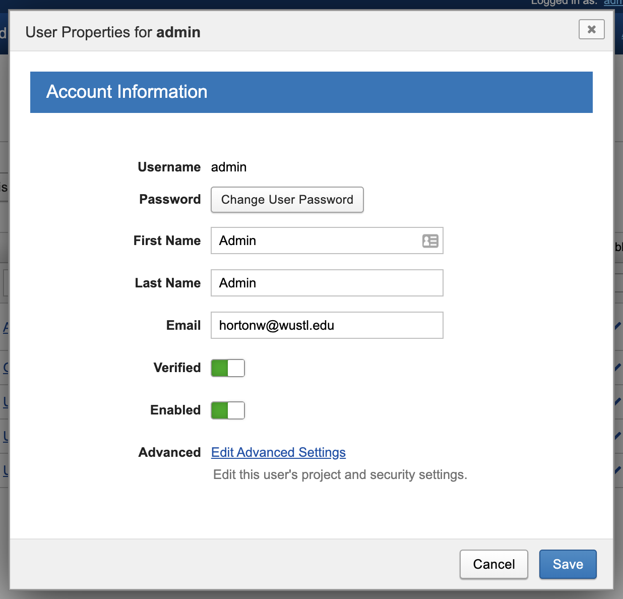Toggle the Verified switch
Viewport: 623px width, 599px height.
pyautogui.click(x=228, y=368)
